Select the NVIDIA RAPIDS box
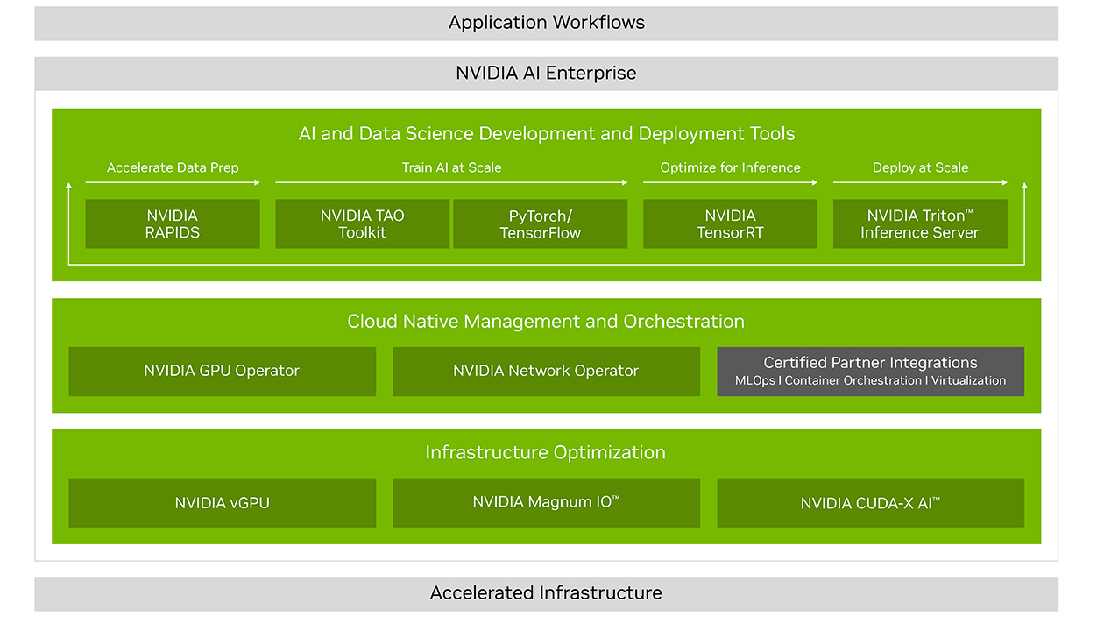This screenshot has width=1097, height=617. pyautogui.click(x=172, y=223)
